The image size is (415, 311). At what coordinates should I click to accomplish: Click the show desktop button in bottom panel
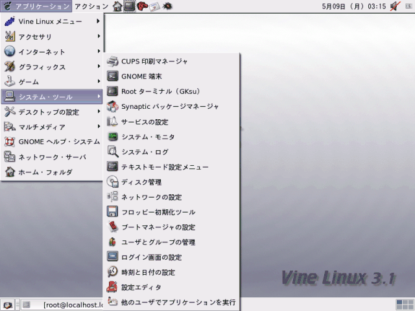[7, 305]
